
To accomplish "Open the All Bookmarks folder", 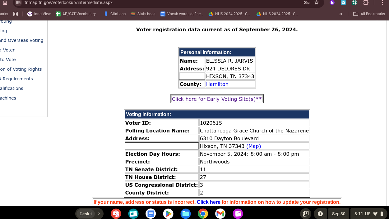I will pos(369,14).
